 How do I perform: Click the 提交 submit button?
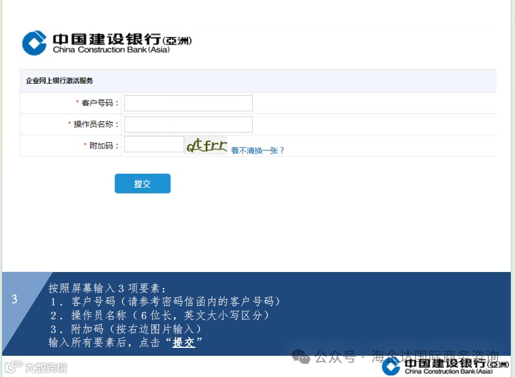143,183
